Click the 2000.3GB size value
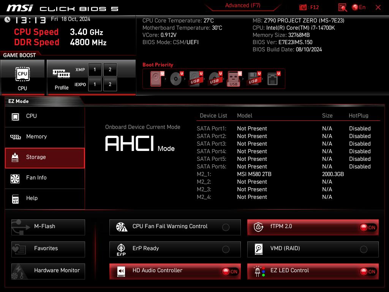The width and height of the screenshot is (389, 292). (333, 174)
